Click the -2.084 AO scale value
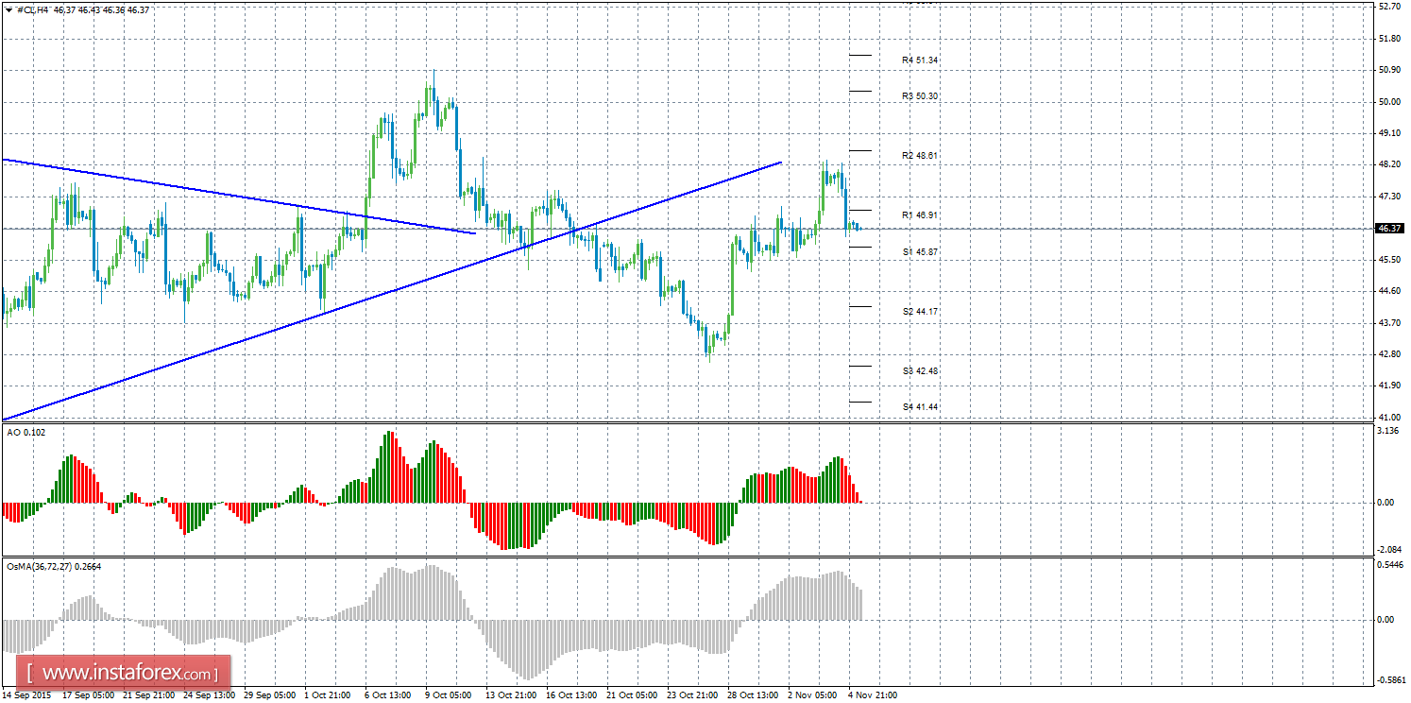 click(1387, 550)
